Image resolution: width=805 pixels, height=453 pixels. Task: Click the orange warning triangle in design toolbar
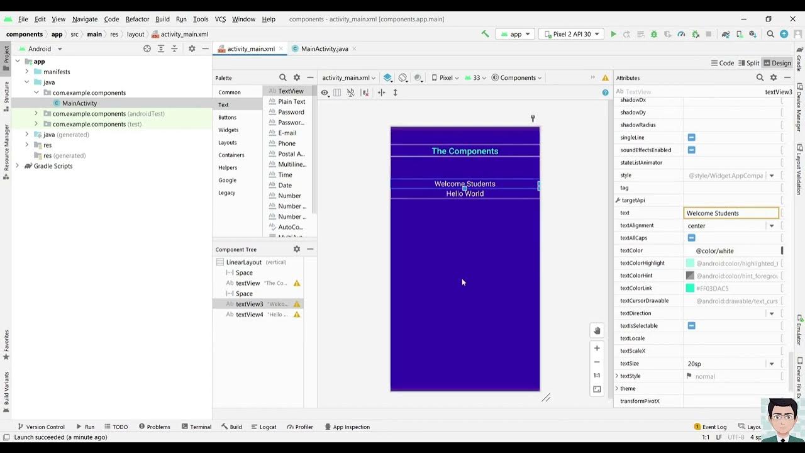(605, 78)
